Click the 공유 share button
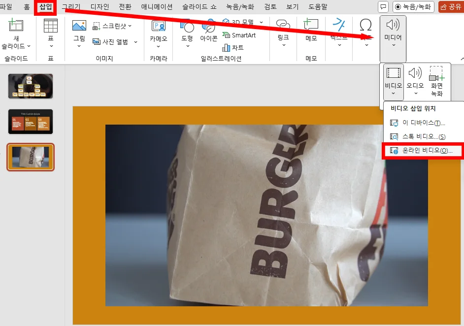The width and height of the screenshot is (464, 326). tap(451, 7)
